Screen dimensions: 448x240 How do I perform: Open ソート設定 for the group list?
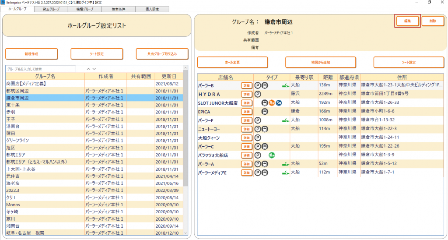97,54
